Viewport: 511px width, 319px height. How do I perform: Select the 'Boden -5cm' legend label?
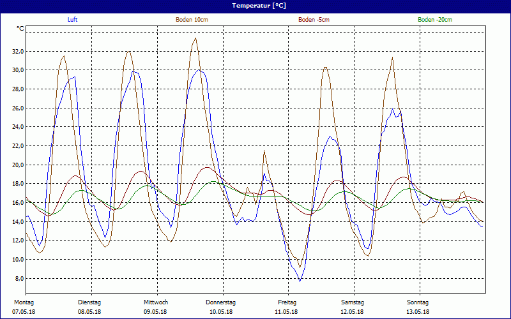click(x=314, y=20)
